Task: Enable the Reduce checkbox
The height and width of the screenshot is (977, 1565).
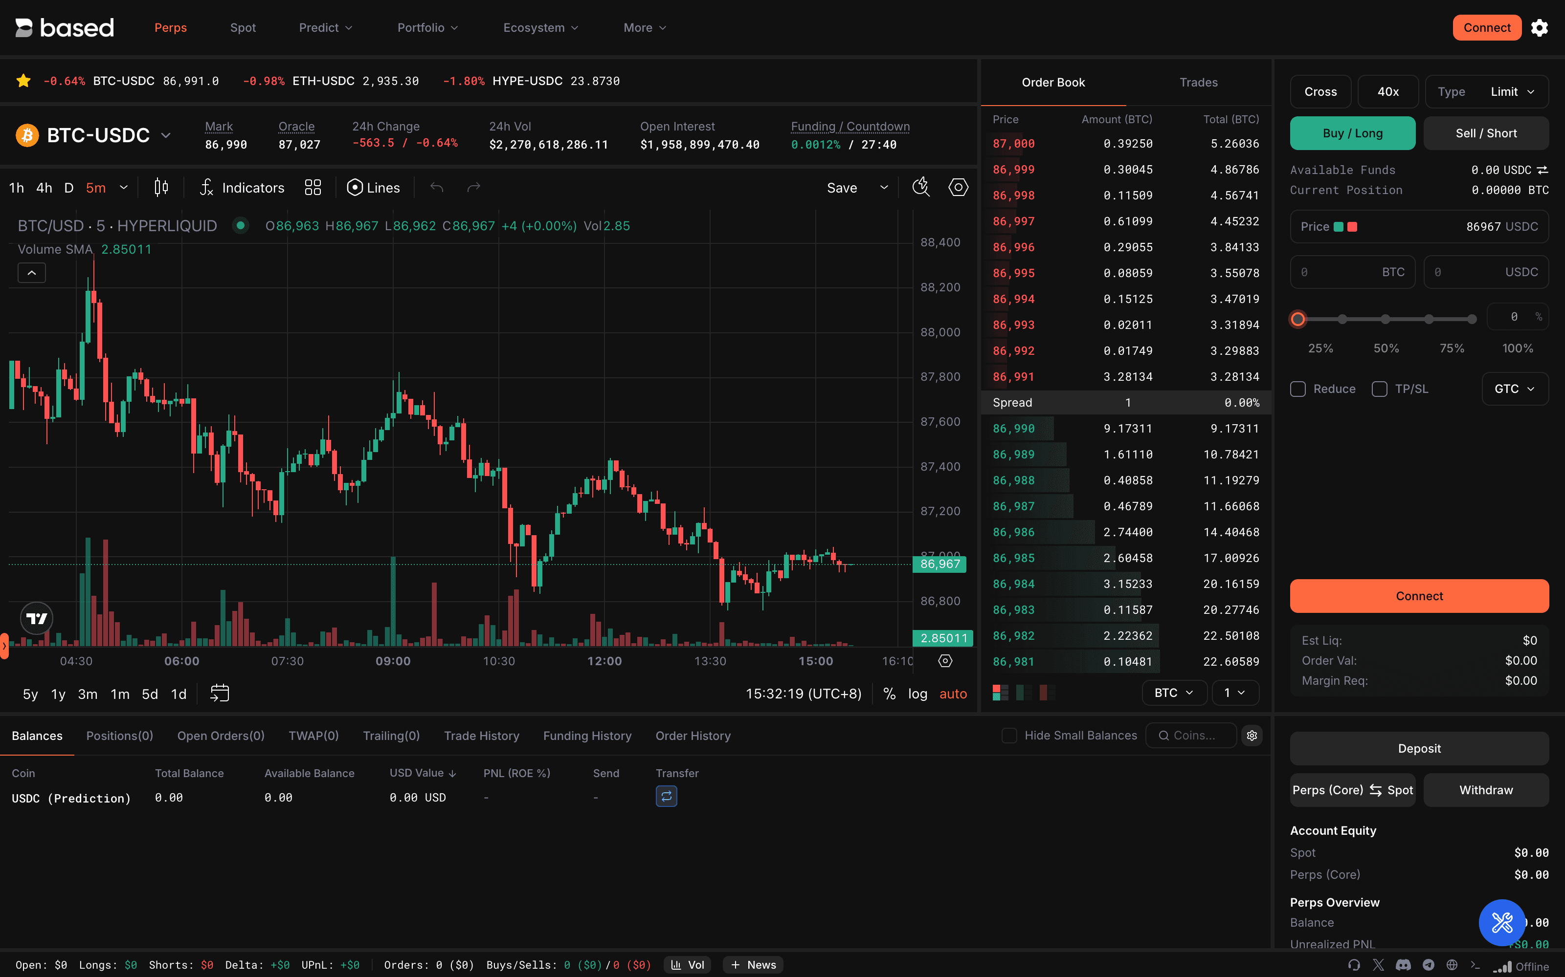Action: tap(1298, 389)
